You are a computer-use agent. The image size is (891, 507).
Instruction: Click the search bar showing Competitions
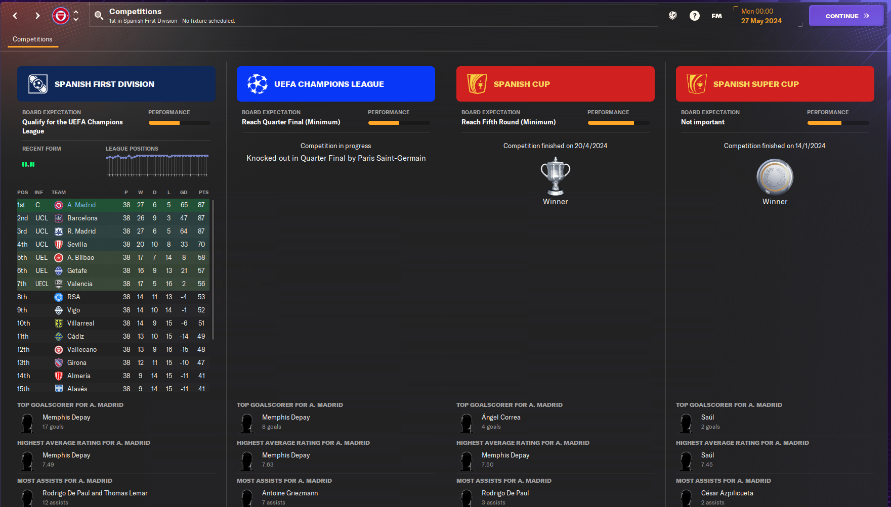(x=373, y=16)
